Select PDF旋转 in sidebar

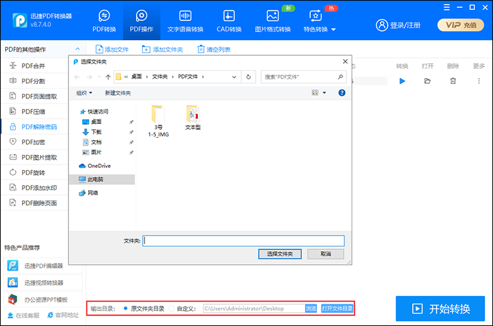point(35,173)
